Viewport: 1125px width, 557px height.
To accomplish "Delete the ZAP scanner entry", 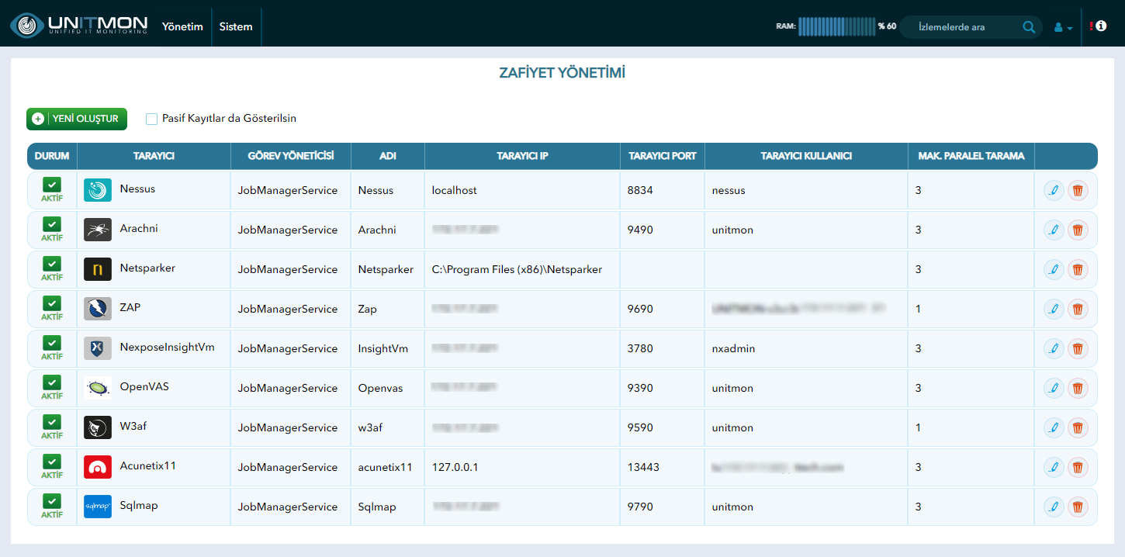I will (x=1078, y=309).
